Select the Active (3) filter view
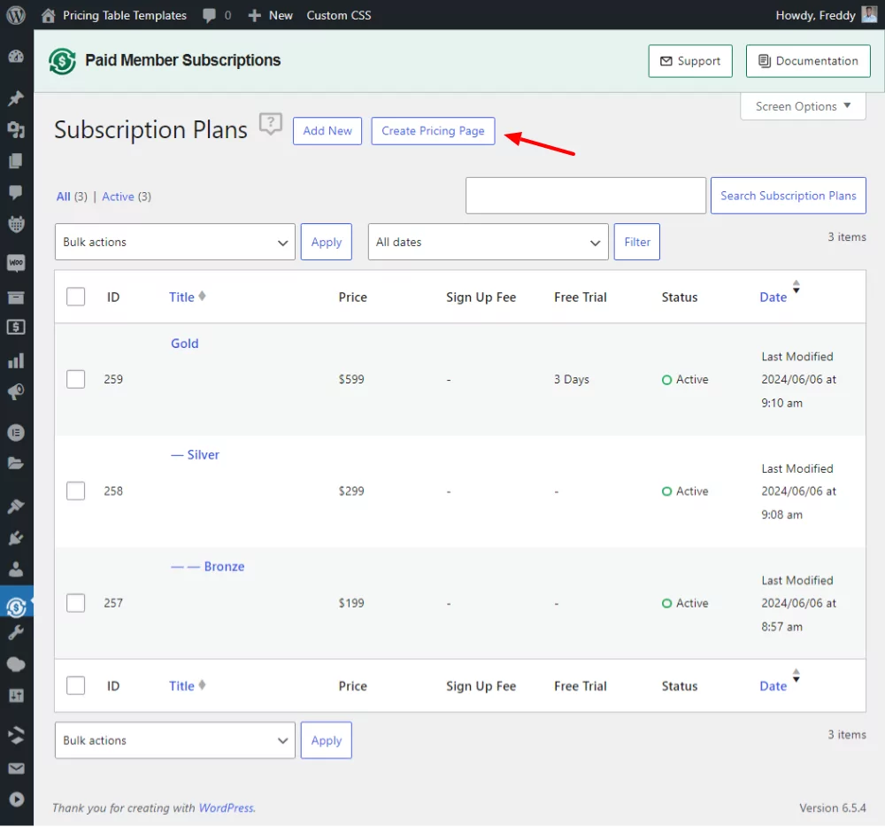885x827 pixels. 127,197
